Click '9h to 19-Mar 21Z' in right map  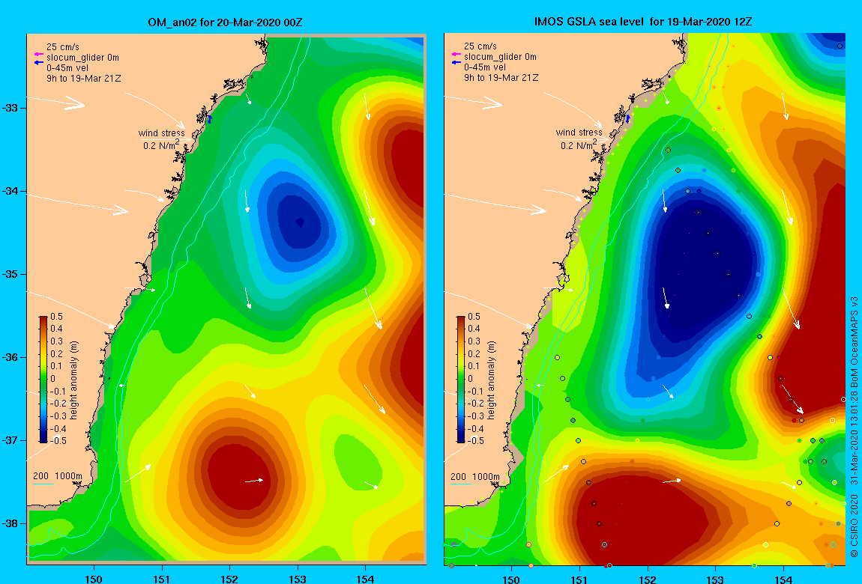[x=501, y=78]
